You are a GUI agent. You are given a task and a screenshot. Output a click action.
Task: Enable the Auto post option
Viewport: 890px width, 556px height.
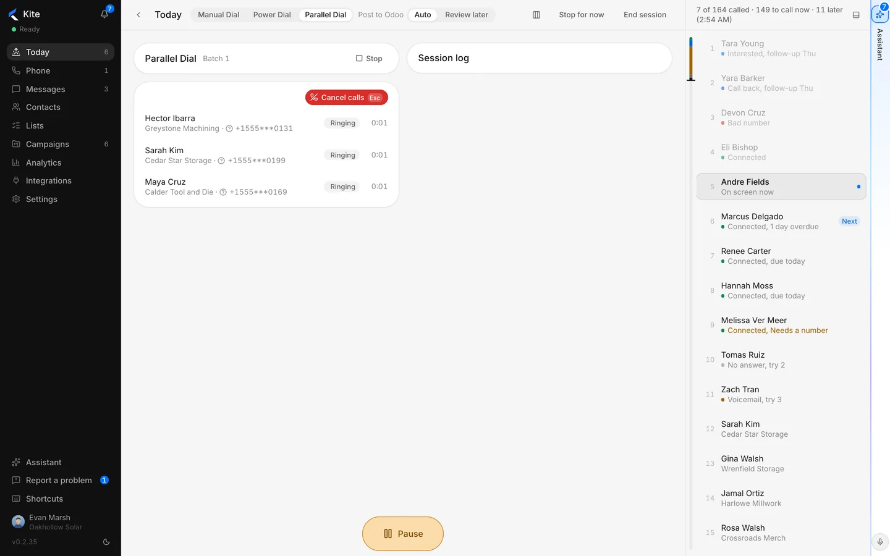click(x=423, y=15)
